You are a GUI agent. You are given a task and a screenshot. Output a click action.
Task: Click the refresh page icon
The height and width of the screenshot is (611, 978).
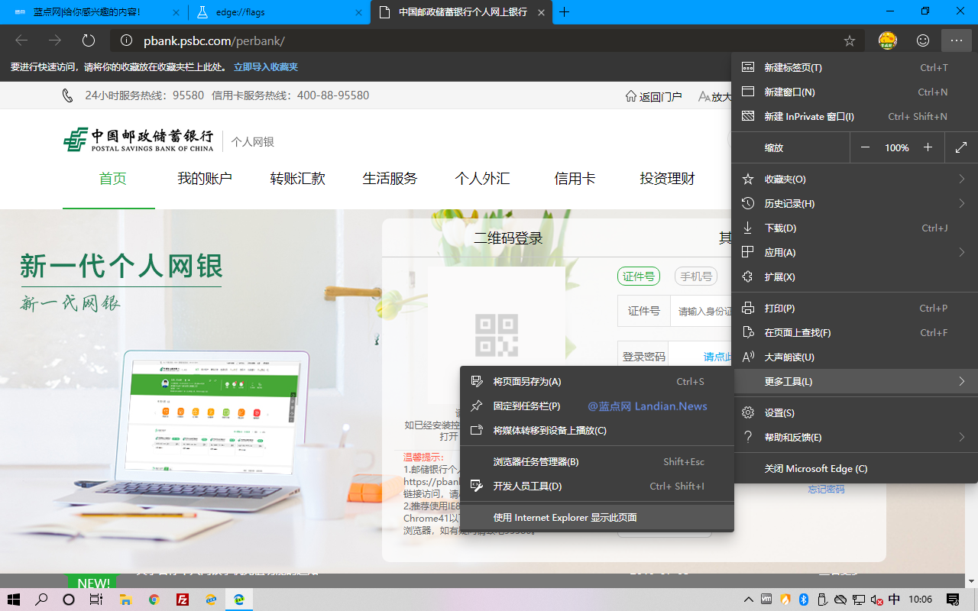pos(89,40)
